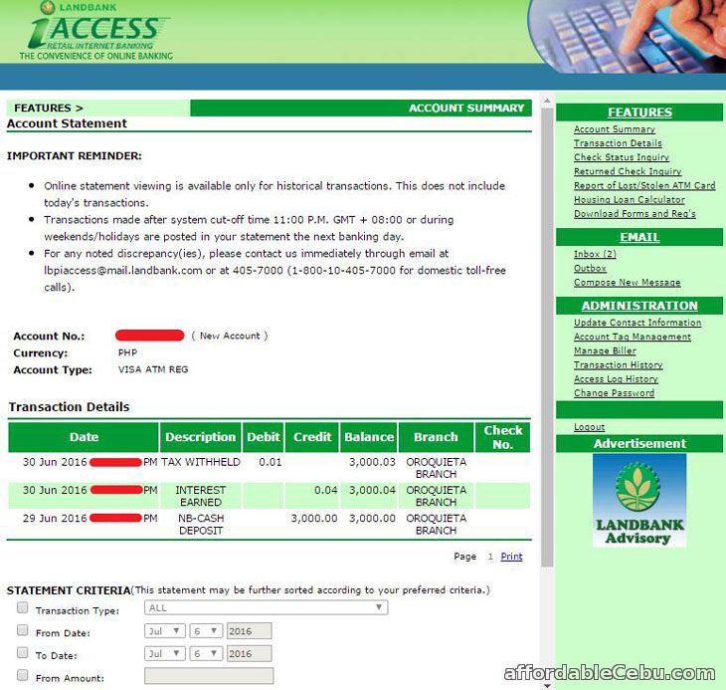Click the From Amount input field

click(x=209, y=676)
